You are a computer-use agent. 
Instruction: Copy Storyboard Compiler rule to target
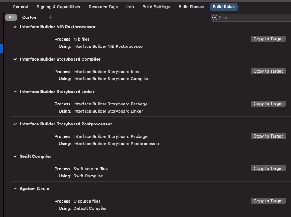click(x=268, y=71)
